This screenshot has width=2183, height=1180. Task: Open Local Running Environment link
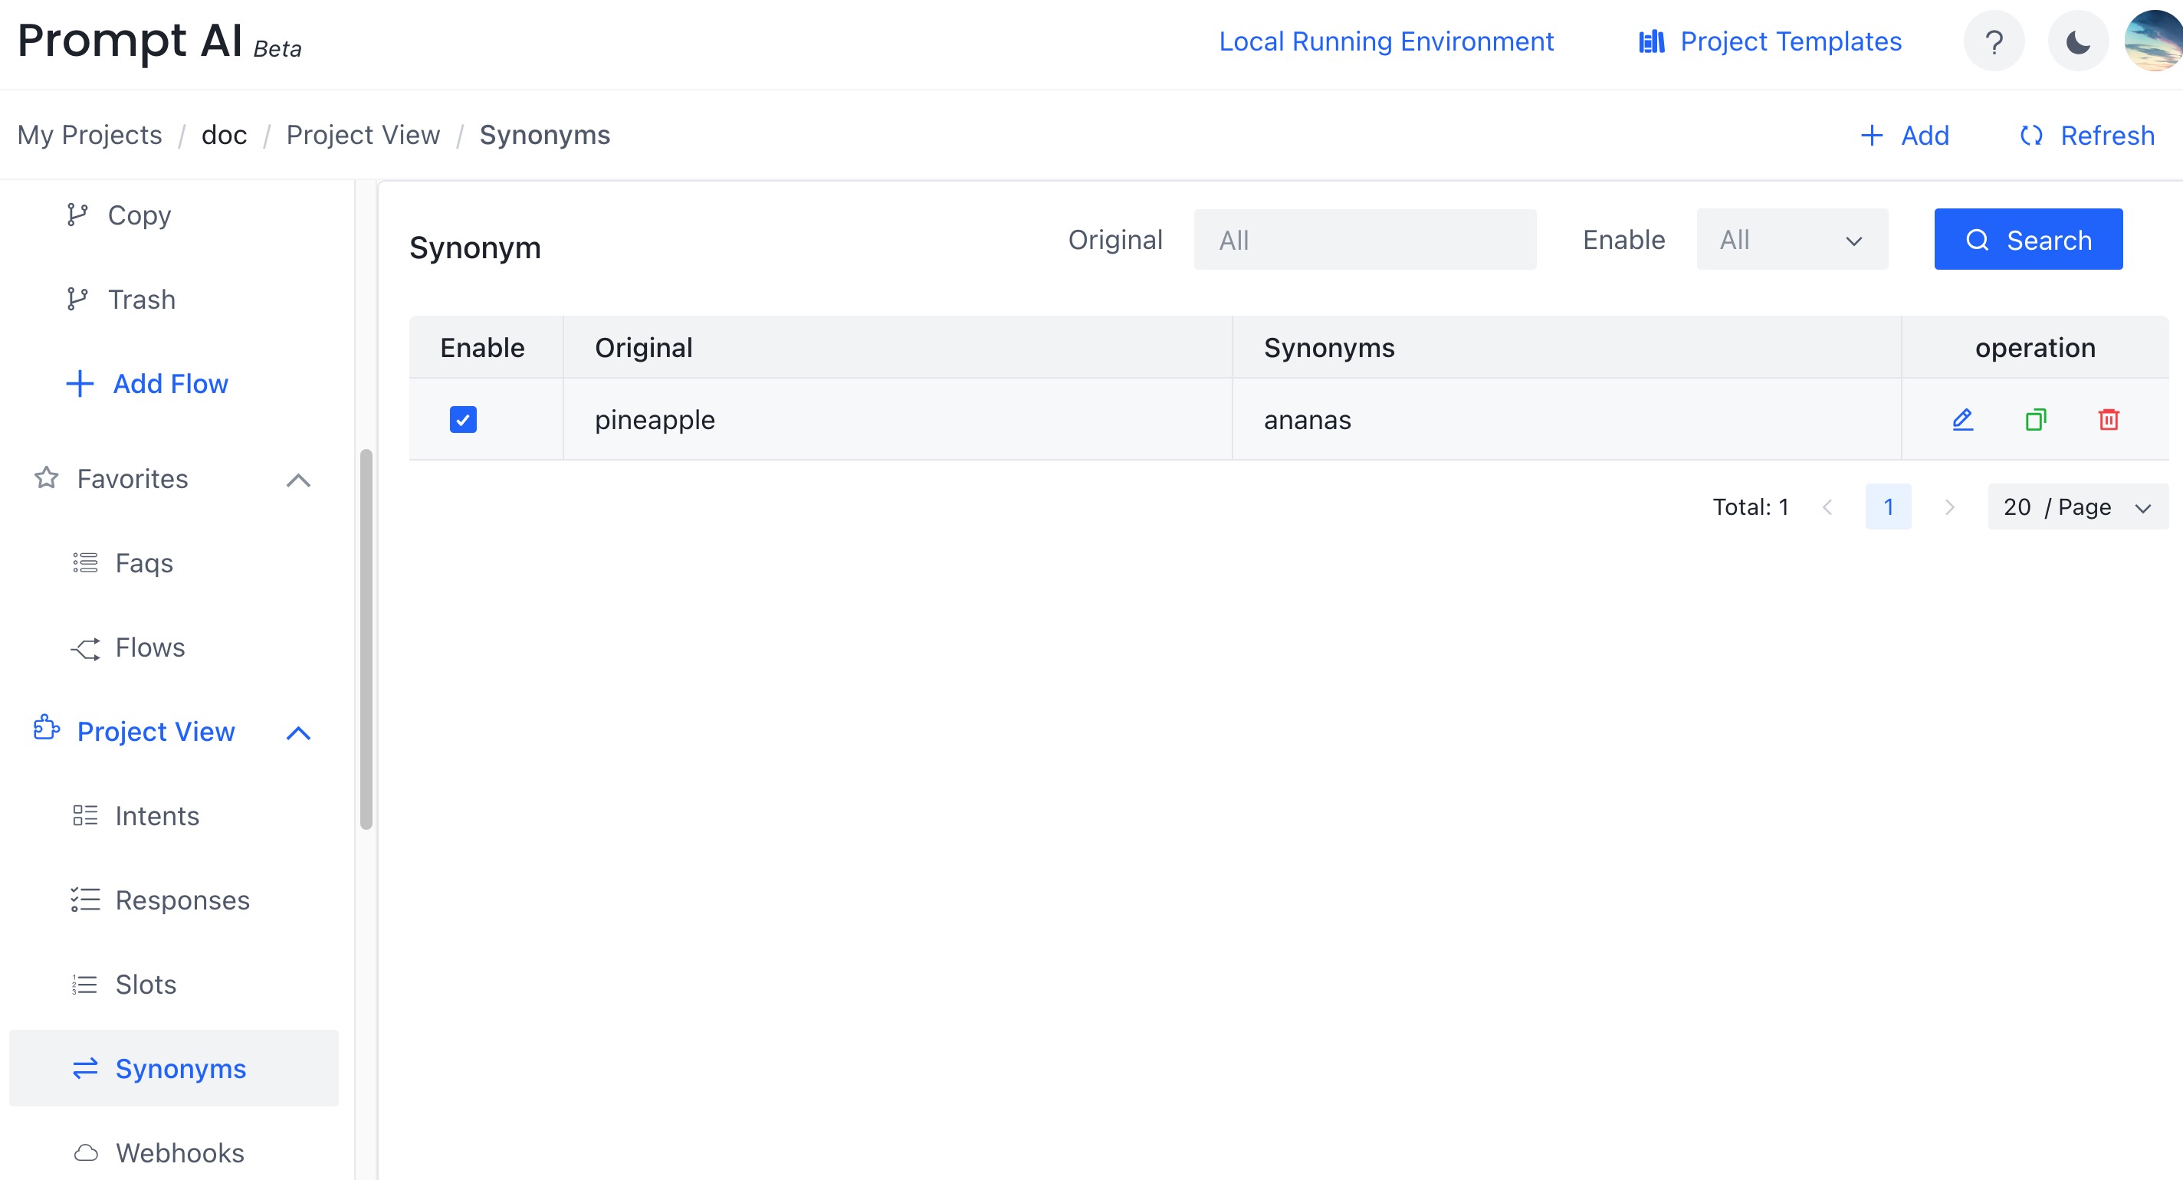tap(1387, 41)
